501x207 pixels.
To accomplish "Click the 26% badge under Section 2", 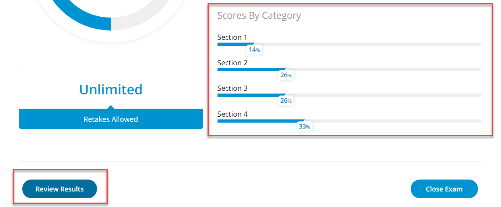I will tap(286, 75).
